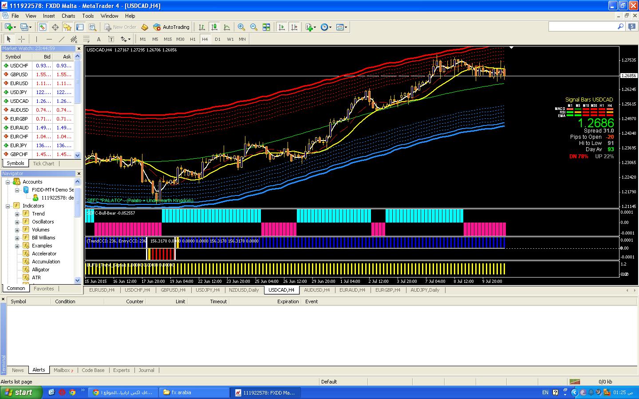639x399 pixels.
Task: Open the Mailbox tab in Terminal
Action: pos(63,370)
